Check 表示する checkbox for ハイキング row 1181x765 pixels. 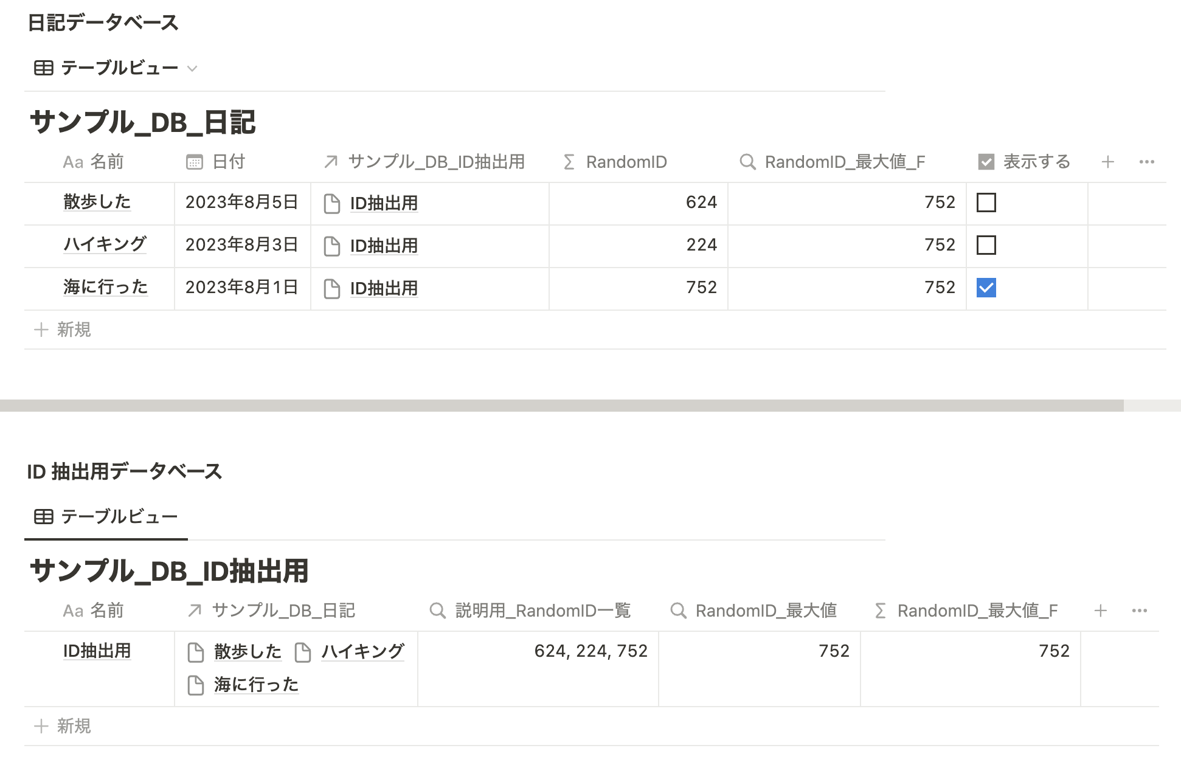986,245
